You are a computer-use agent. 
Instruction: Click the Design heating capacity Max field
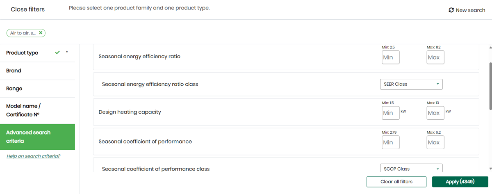coord(435,113)
